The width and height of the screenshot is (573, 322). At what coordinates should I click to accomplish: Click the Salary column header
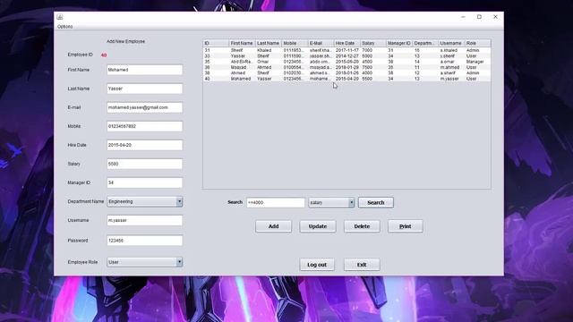click(373, 43)
